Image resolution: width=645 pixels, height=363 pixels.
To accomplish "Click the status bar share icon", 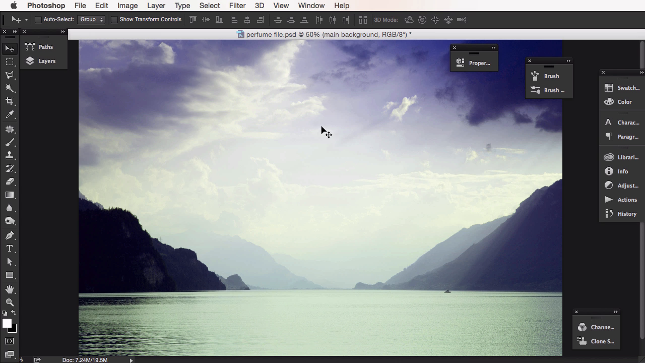I will tap(37, 360).
